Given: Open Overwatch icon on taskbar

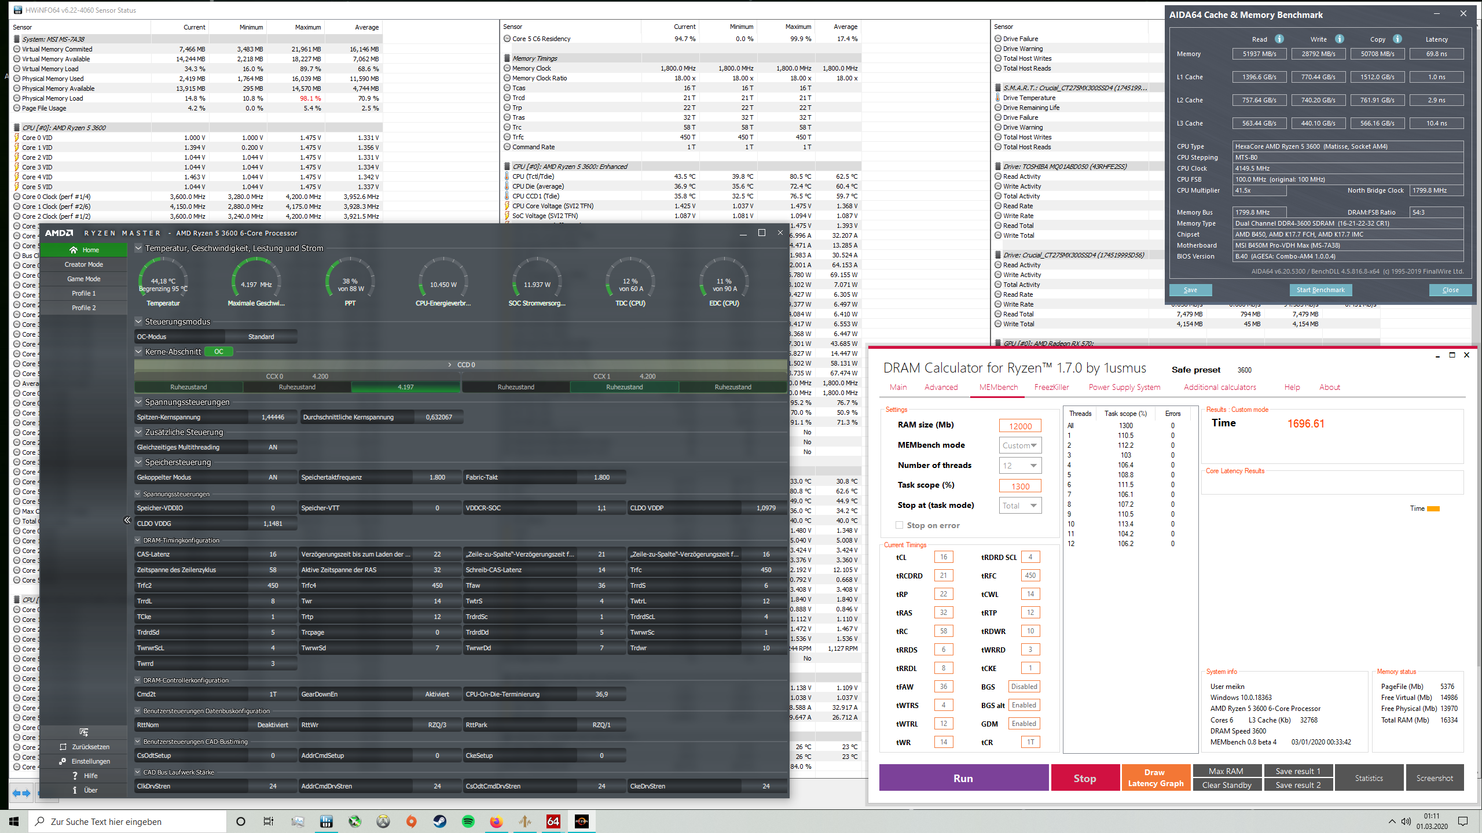Looking at the screenshot, I should pos(383,821).
